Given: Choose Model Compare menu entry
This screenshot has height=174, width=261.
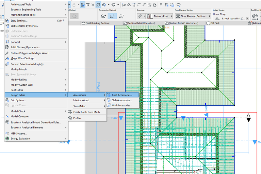Looking at the screenshot, I should (19, 116).
